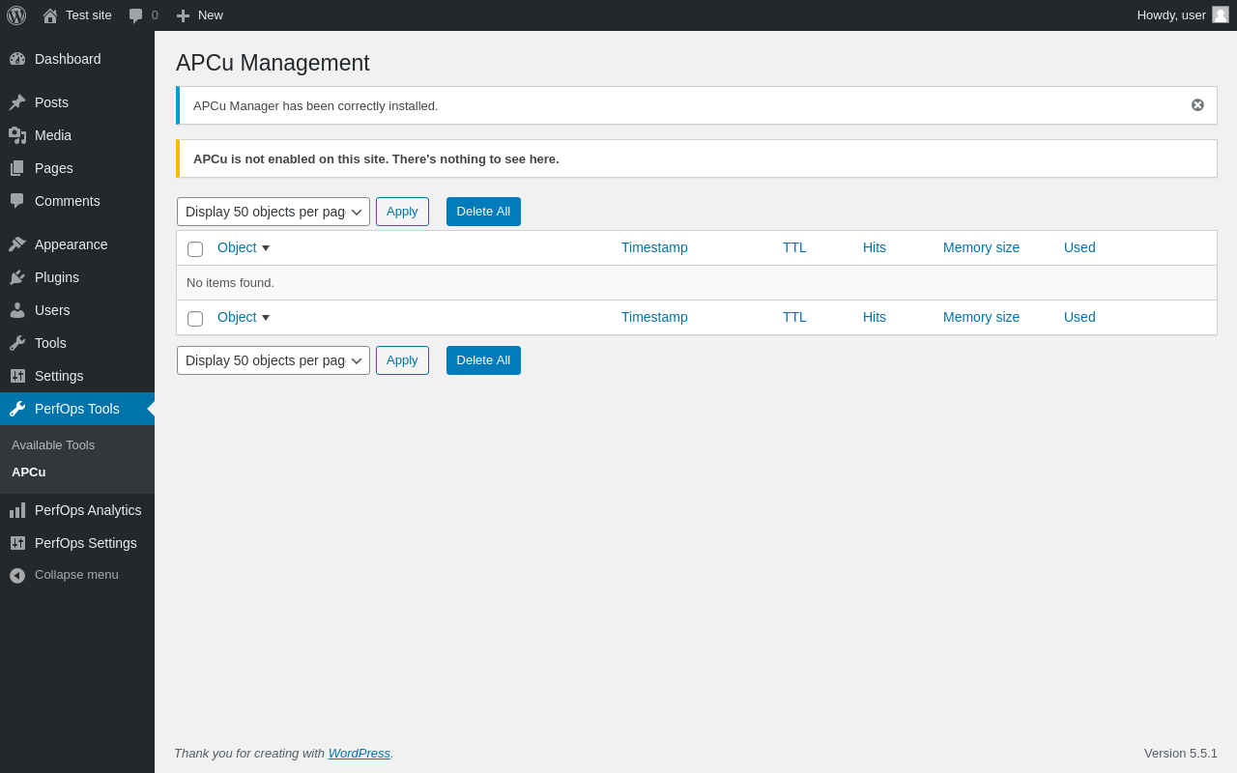Viewport: 1237px width, 773px height.
Task: Click the Tools wrench icon
Action: 17,343
